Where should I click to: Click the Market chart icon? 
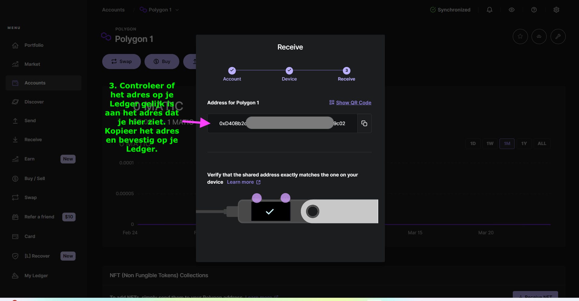(x=15, y=64)
